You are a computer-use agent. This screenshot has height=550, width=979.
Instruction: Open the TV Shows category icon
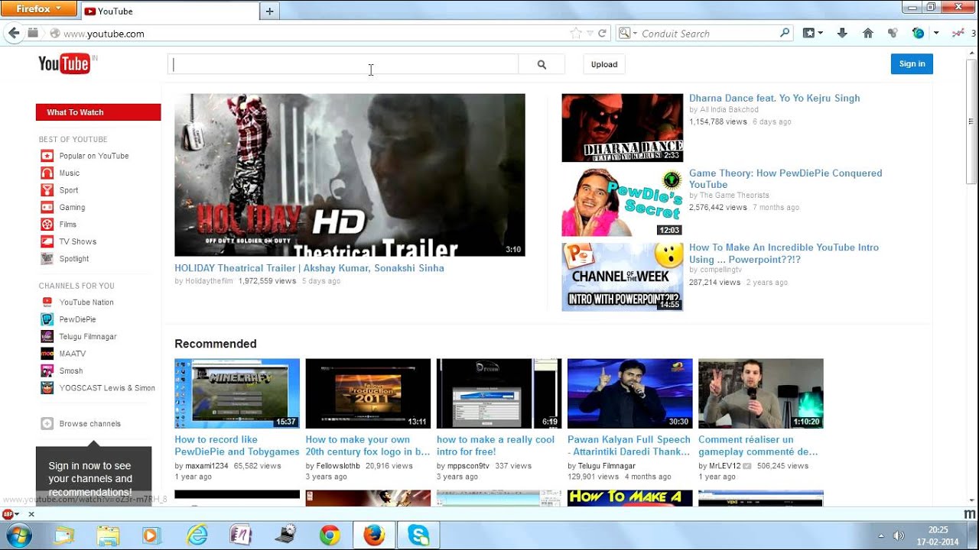tap(47, 241)
